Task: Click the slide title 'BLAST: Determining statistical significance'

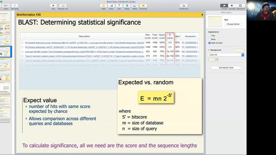Action: tap(79, 22)
